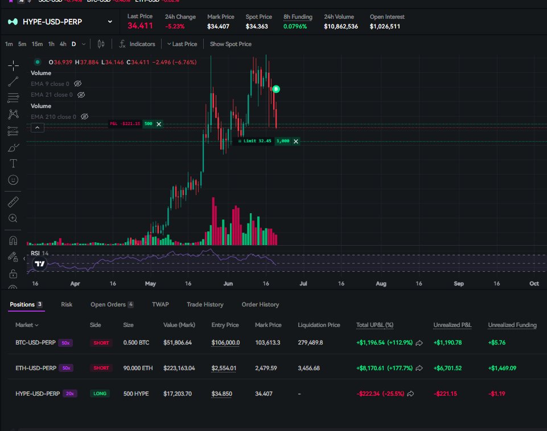
Task: Open the Trade History tab
Action: pos(205,305)
